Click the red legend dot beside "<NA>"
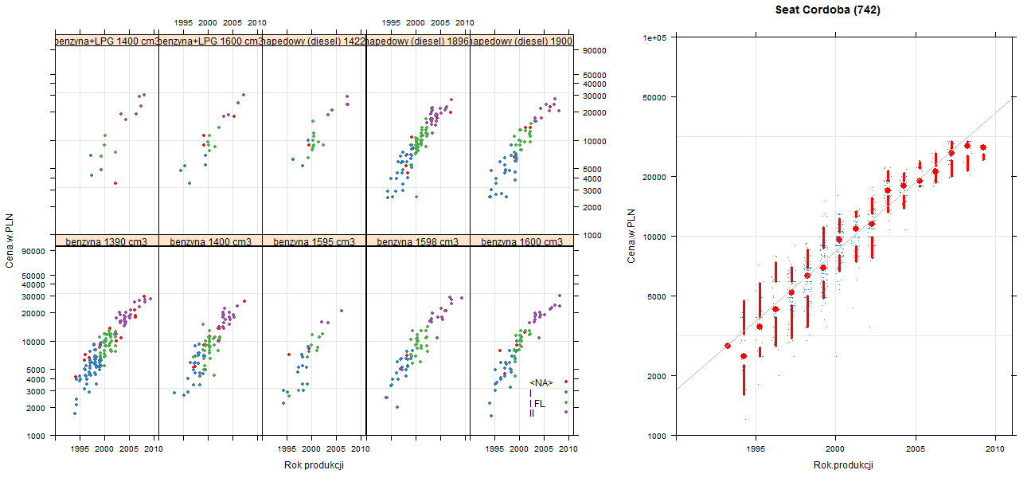Image resolution: width=1035 pixels, height=478 pixels. [x=565, y=382]
